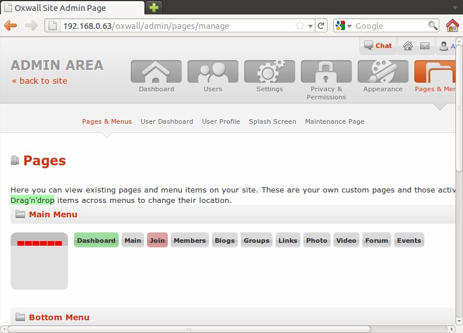Click the Bottom Menu heading text
This screenshot has width=463, height=333.
(59, 317)
